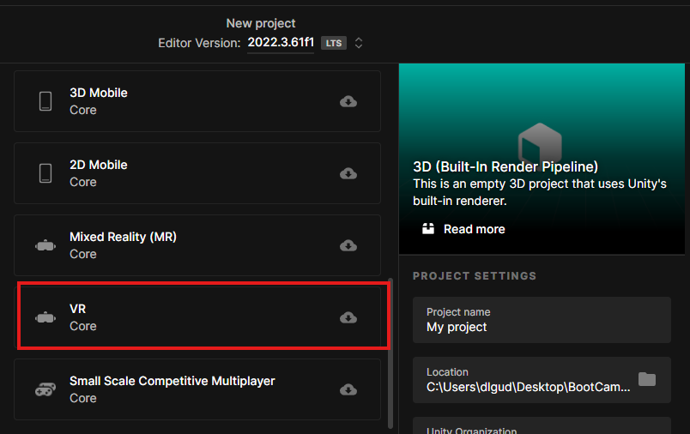The width and height of the screenshot is (690, 434).
Task: Select the Mixed Reality (MR) template
Action: 197,245
